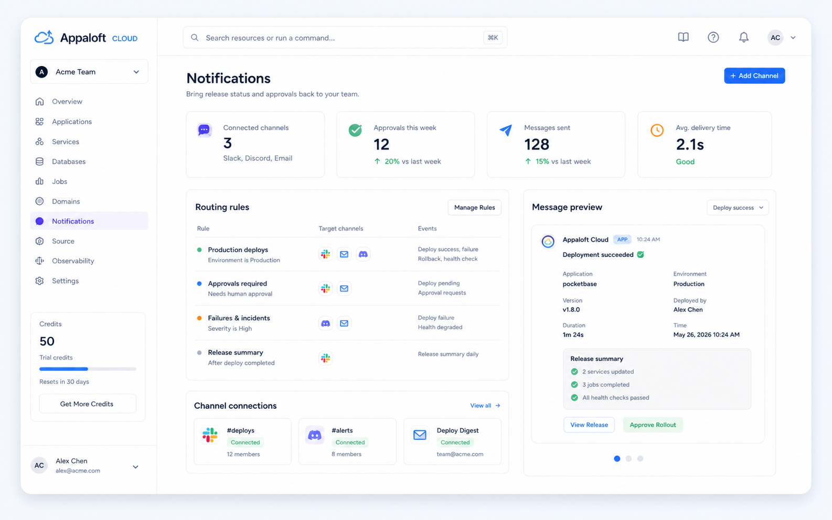Click the Avg. delivery time clock icon
Image resolution: width=832 pixels, height=520 pixels.
tap(657, 129)
